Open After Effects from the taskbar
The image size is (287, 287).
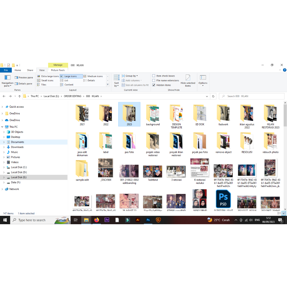coord(107,220)
